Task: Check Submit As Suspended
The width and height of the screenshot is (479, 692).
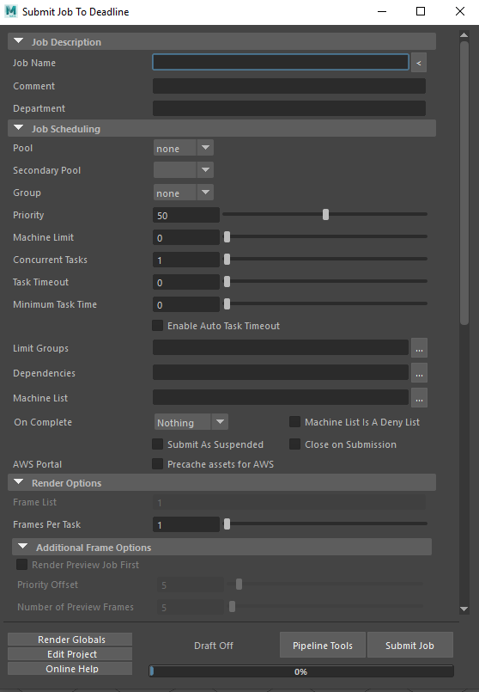Action: 157,444
